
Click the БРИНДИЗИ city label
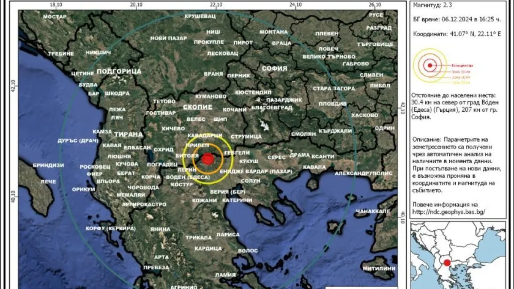click(x=48, y=165)
